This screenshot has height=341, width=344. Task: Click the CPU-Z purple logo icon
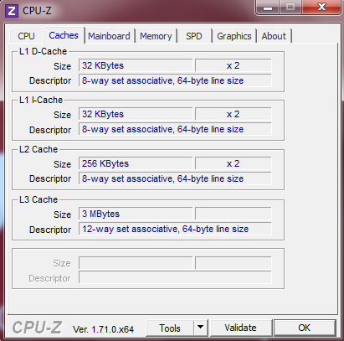(12, 11)
